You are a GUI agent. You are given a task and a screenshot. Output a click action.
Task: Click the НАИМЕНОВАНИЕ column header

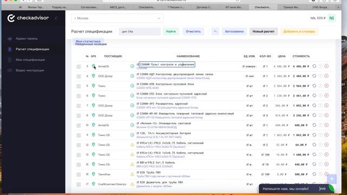188,56
